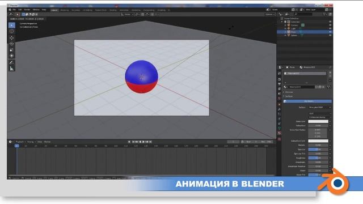Click the current frame marker on timeline
The height and width of the screenshot is (204, 363).
[16, 146]
